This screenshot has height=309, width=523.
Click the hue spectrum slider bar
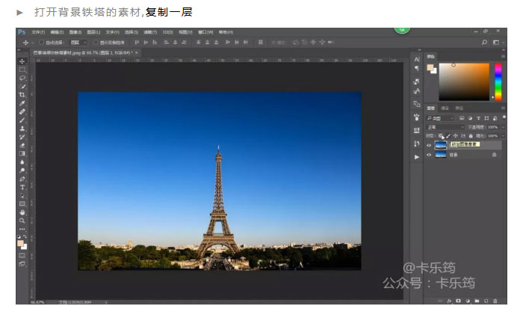[x=498, y=81]
